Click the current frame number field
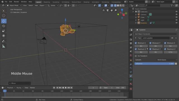 pos(93,88)
